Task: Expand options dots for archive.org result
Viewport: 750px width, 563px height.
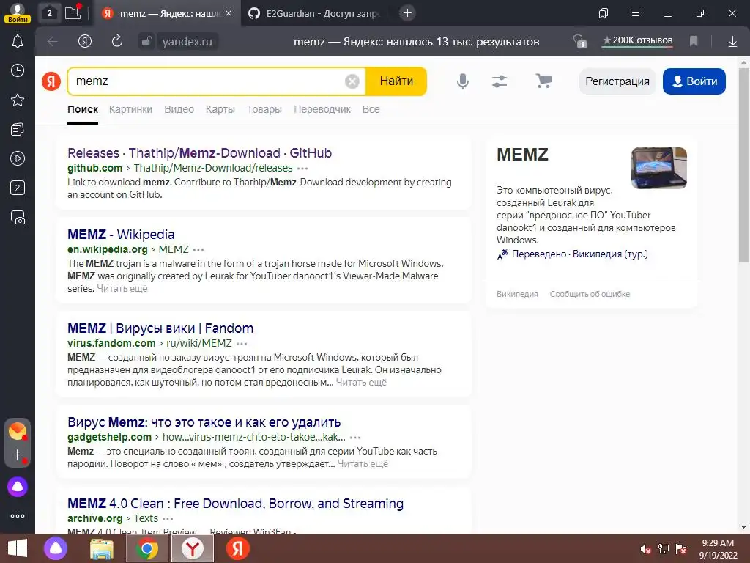Action: pos(168,519)
